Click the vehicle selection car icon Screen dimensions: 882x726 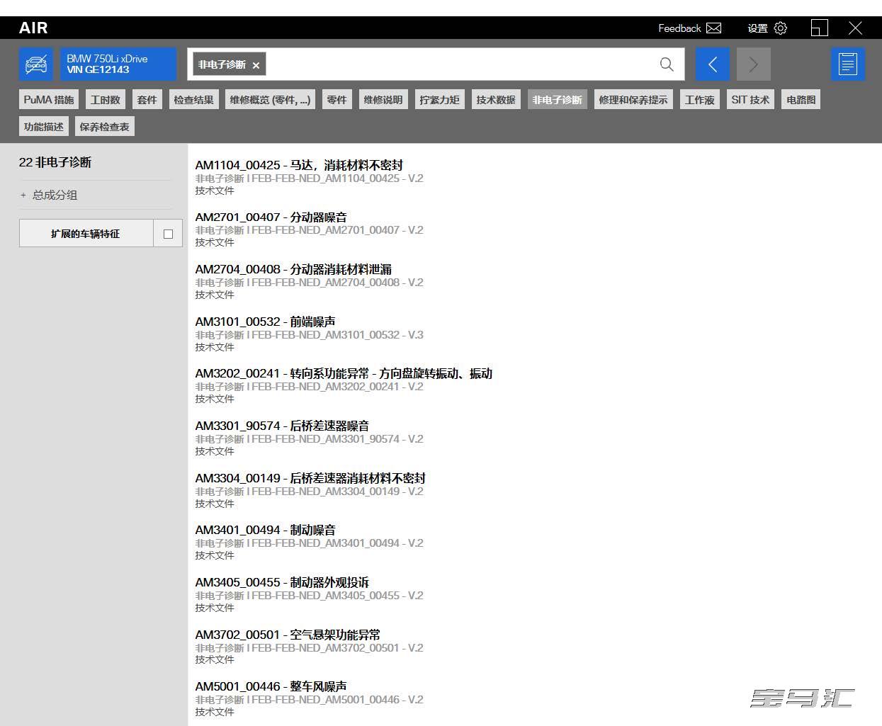click(x=36, y=64)
